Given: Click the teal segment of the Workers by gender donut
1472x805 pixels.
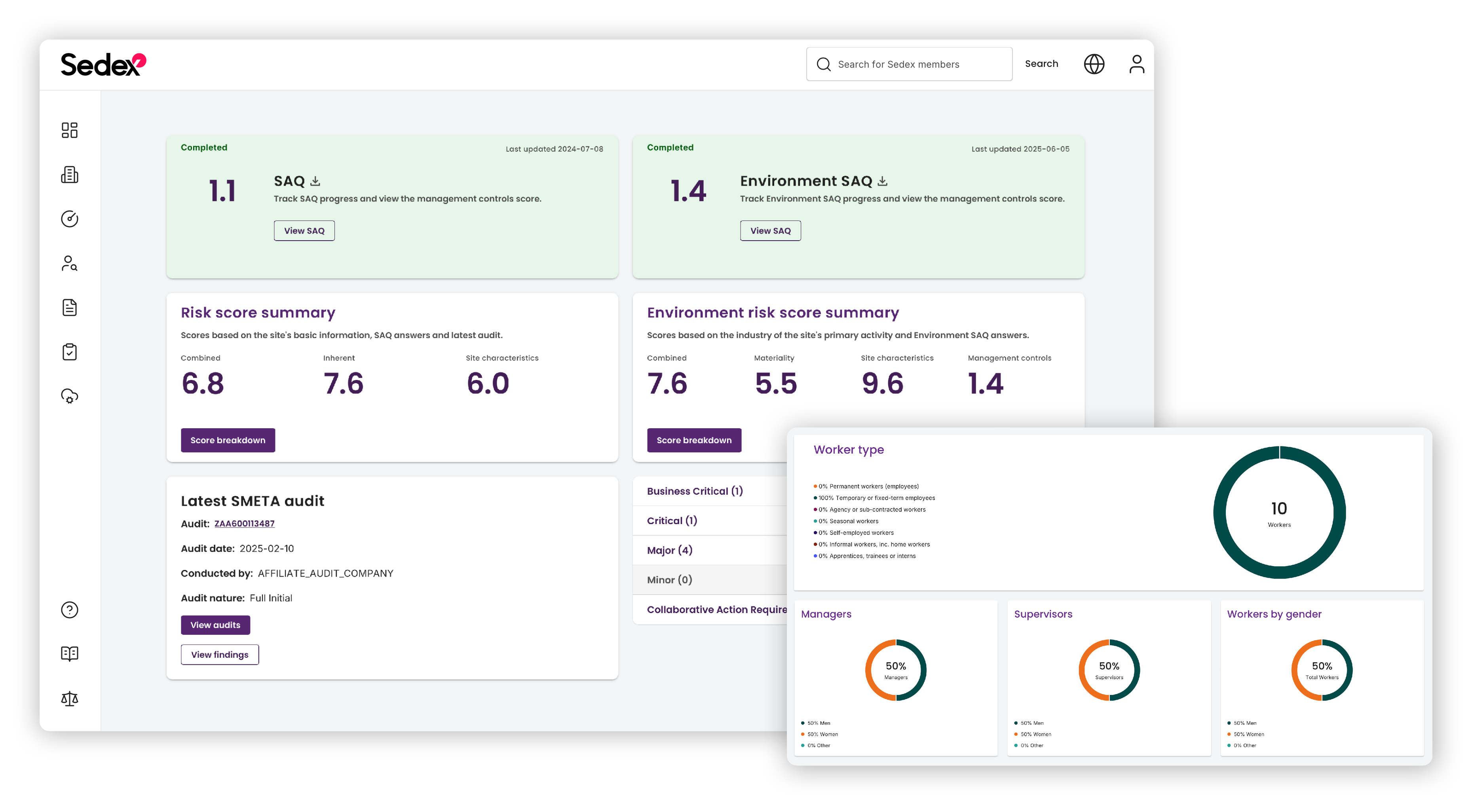Looking at the screenshot, I should (1350, 668).
